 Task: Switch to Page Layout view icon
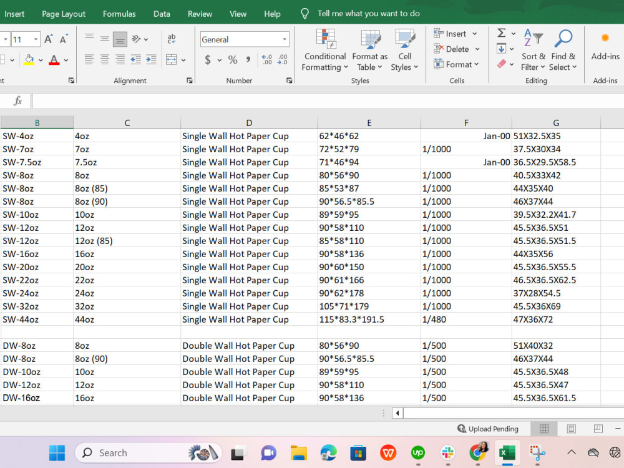[x=571, y=429]
